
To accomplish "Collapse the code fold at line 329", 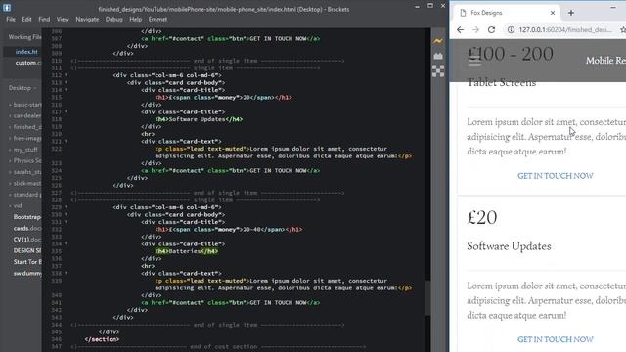I will tap(66, 207).
